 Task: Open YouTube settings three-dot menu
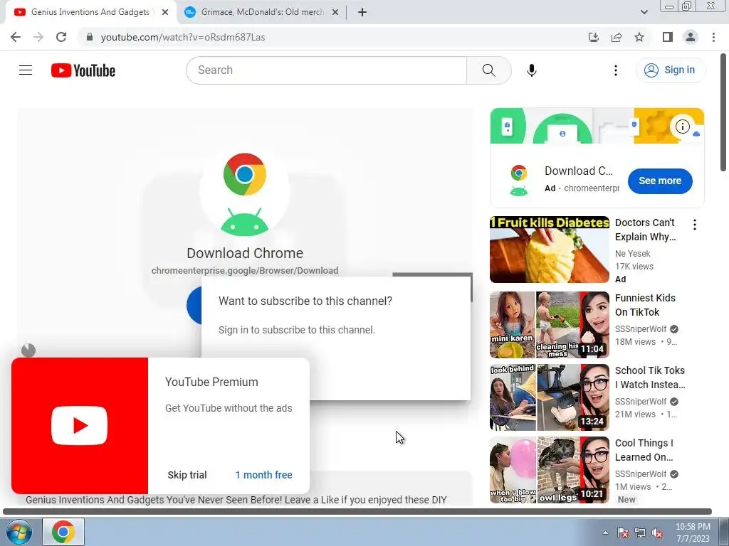pyautogui.click(x=616, y=70)
